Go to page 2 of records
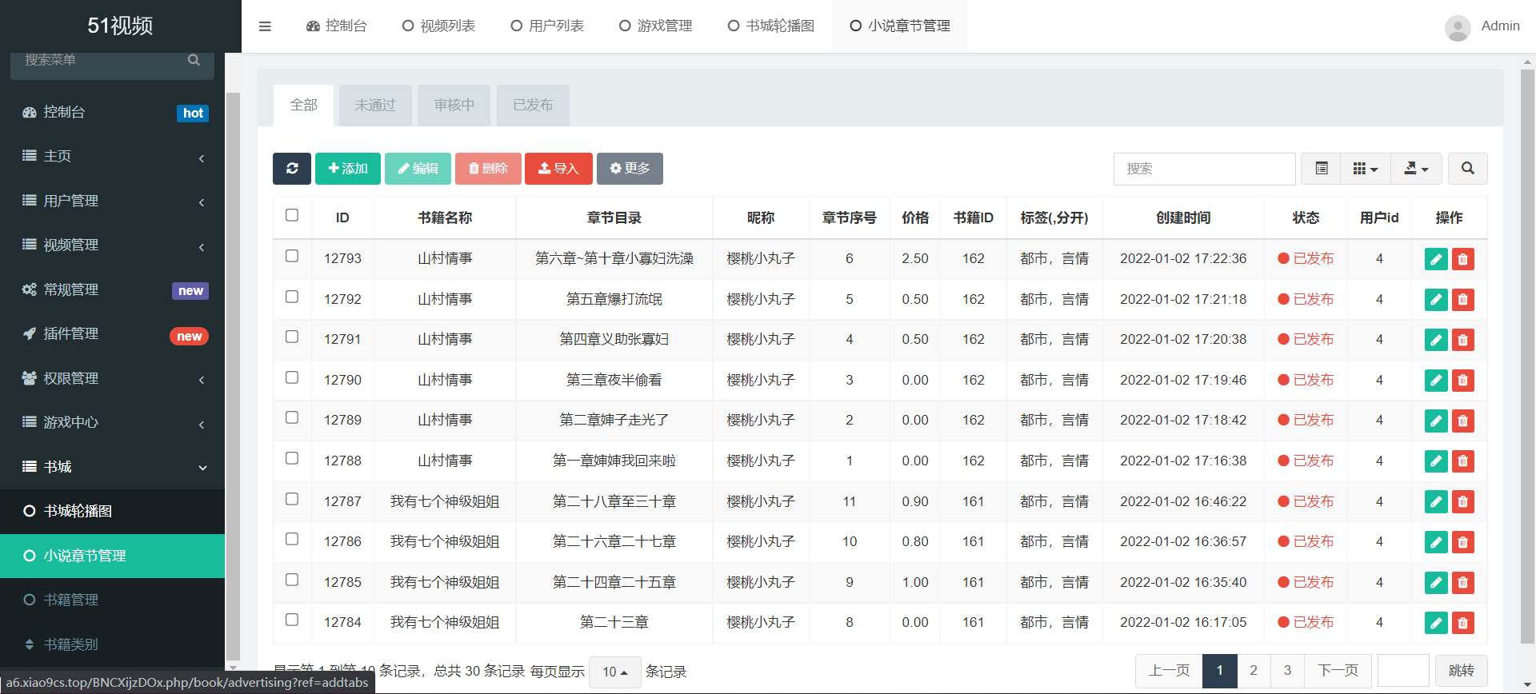Viewport: 1536px width, 694px height. [x=1254, y=671]
